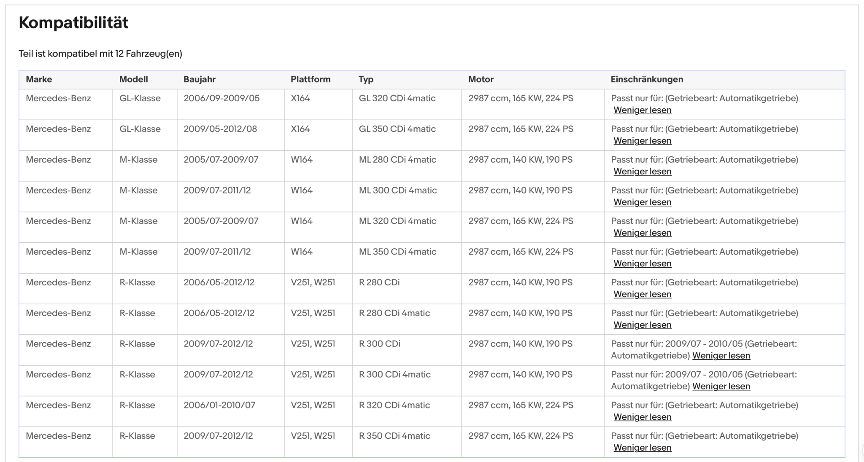Click Weniger lesen for R 300 CDi 4matic
Viewport: 864px width, 462px height.
click(x=721, y=387)
